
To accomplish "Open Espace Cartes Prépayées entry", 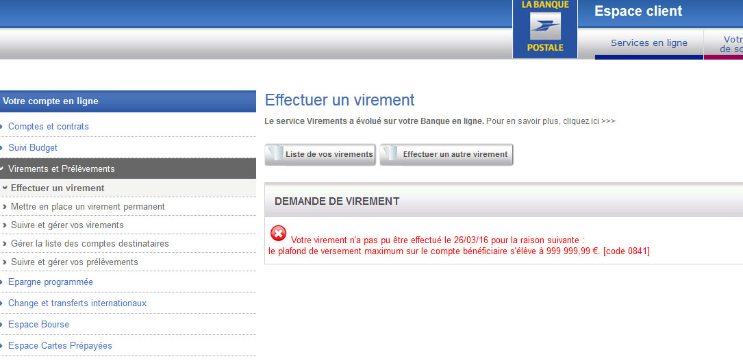I will point(60,345).
